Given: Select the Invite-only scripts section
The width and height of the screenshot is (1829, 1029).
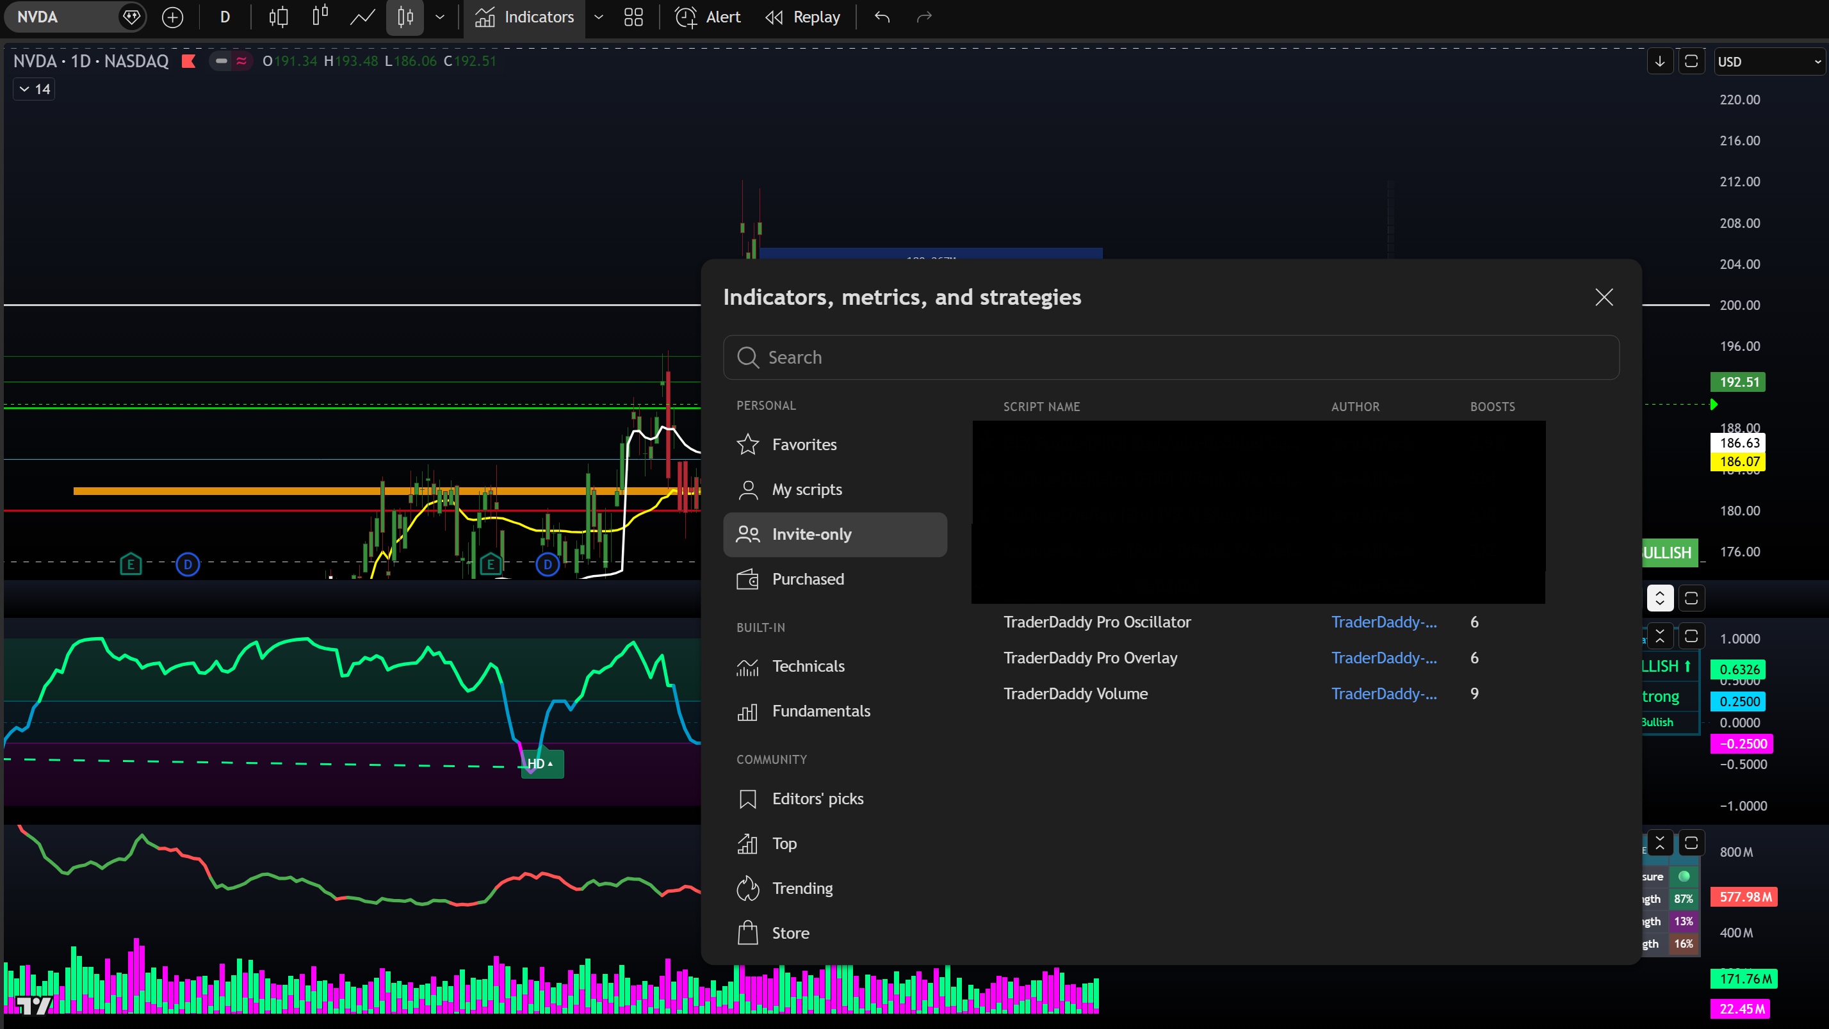Looking at the screenshot, I should click(x=812, y=534).
